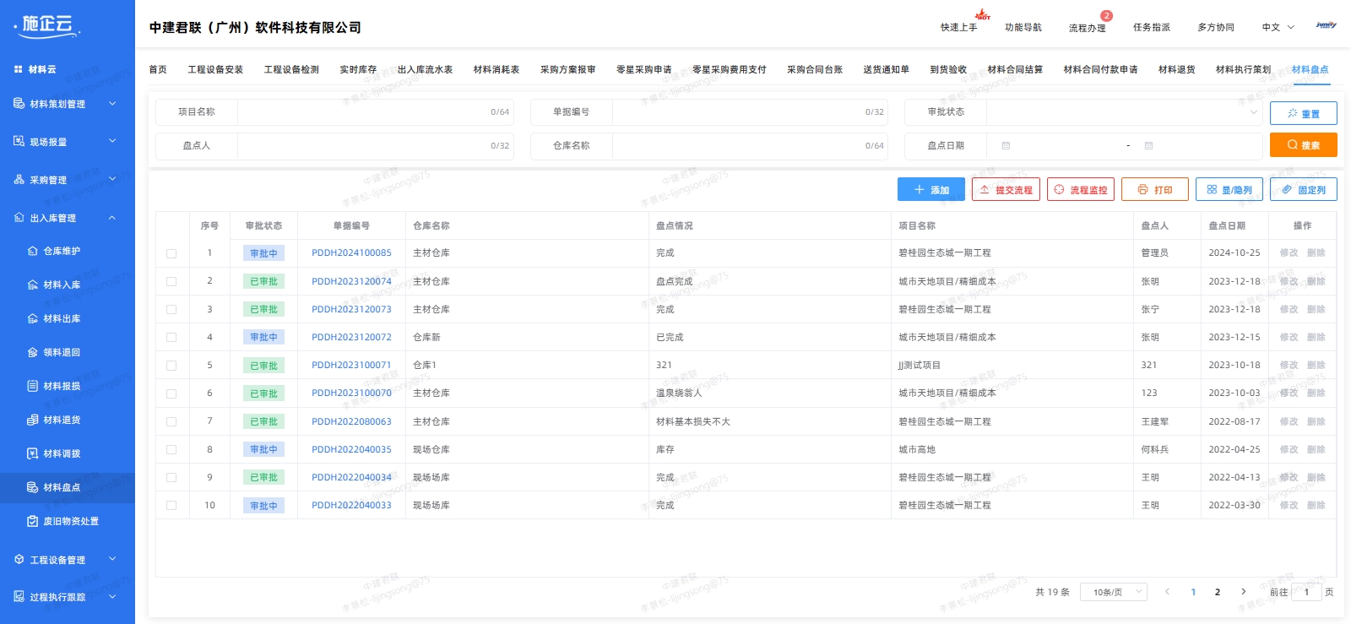Click the blue 添加 button
The image size is (1351, 624).
tap(931, 190)
